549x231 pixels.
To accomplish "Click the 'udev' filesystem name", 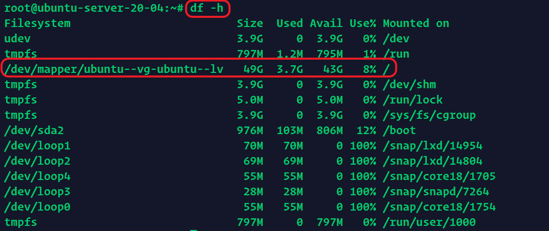I will [17, 38].
